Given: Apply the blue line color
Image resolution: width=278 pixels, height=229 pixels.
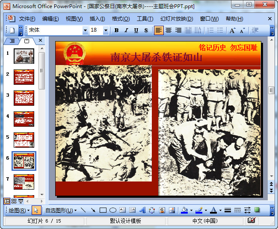Looking at the screenshot, I should 199,210.
